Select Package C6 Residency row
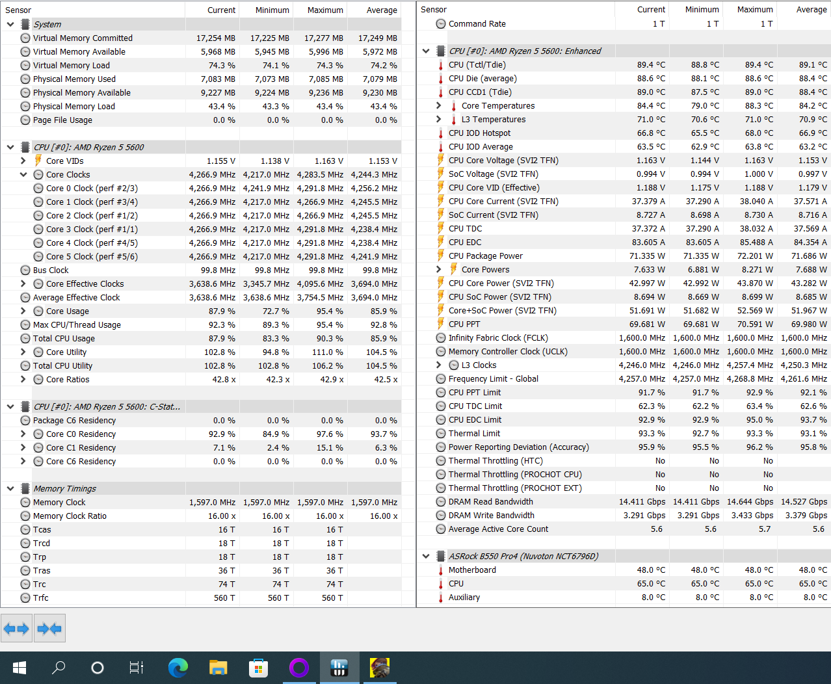Screen dimensions: 831x684 [201, 421]
